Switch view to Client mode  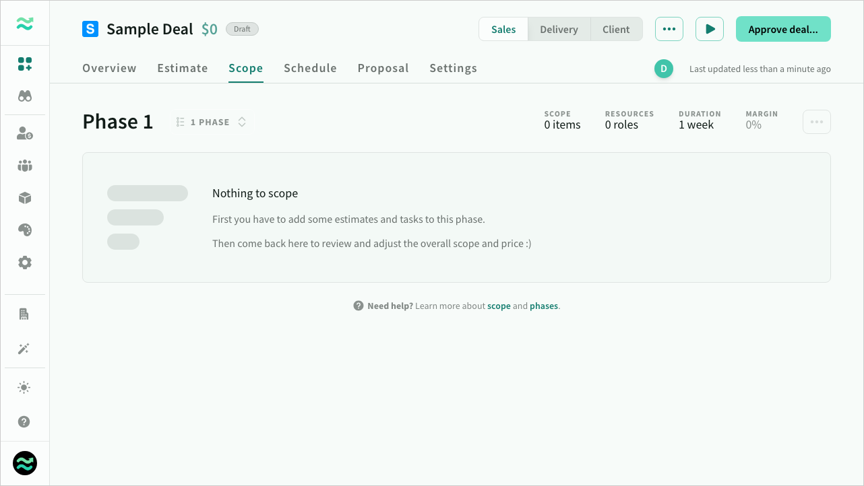[616, 30]
